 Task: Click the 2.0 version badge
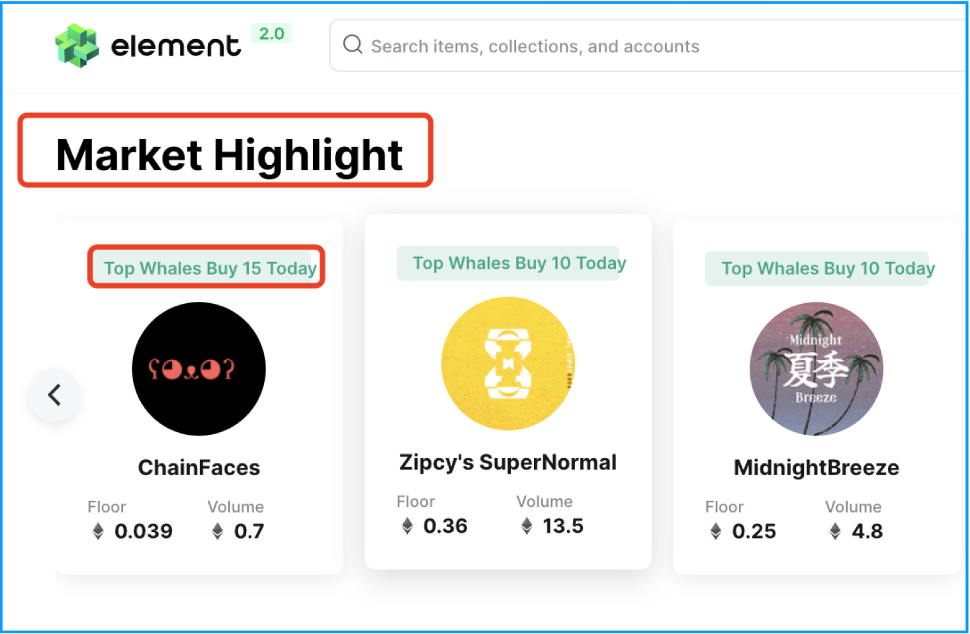tap(271, 34)
